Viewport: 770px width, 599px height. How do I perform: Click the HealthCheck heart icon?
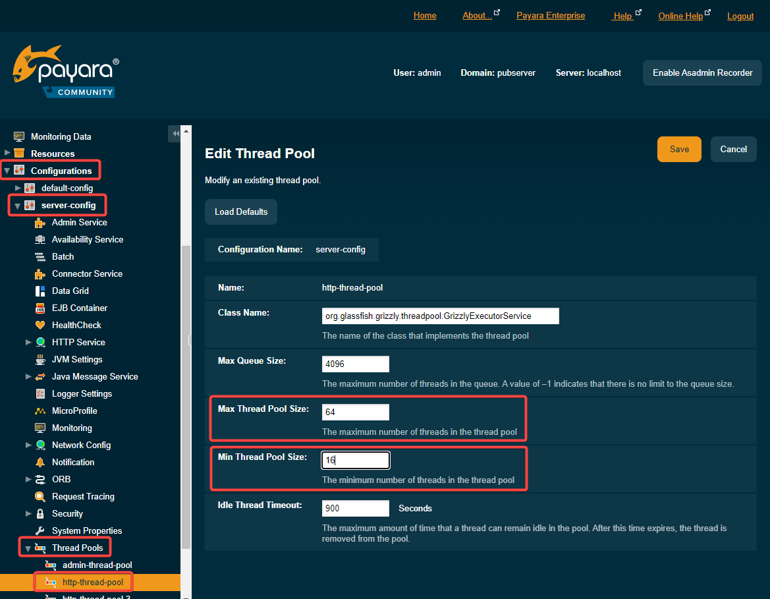(40, 325)
